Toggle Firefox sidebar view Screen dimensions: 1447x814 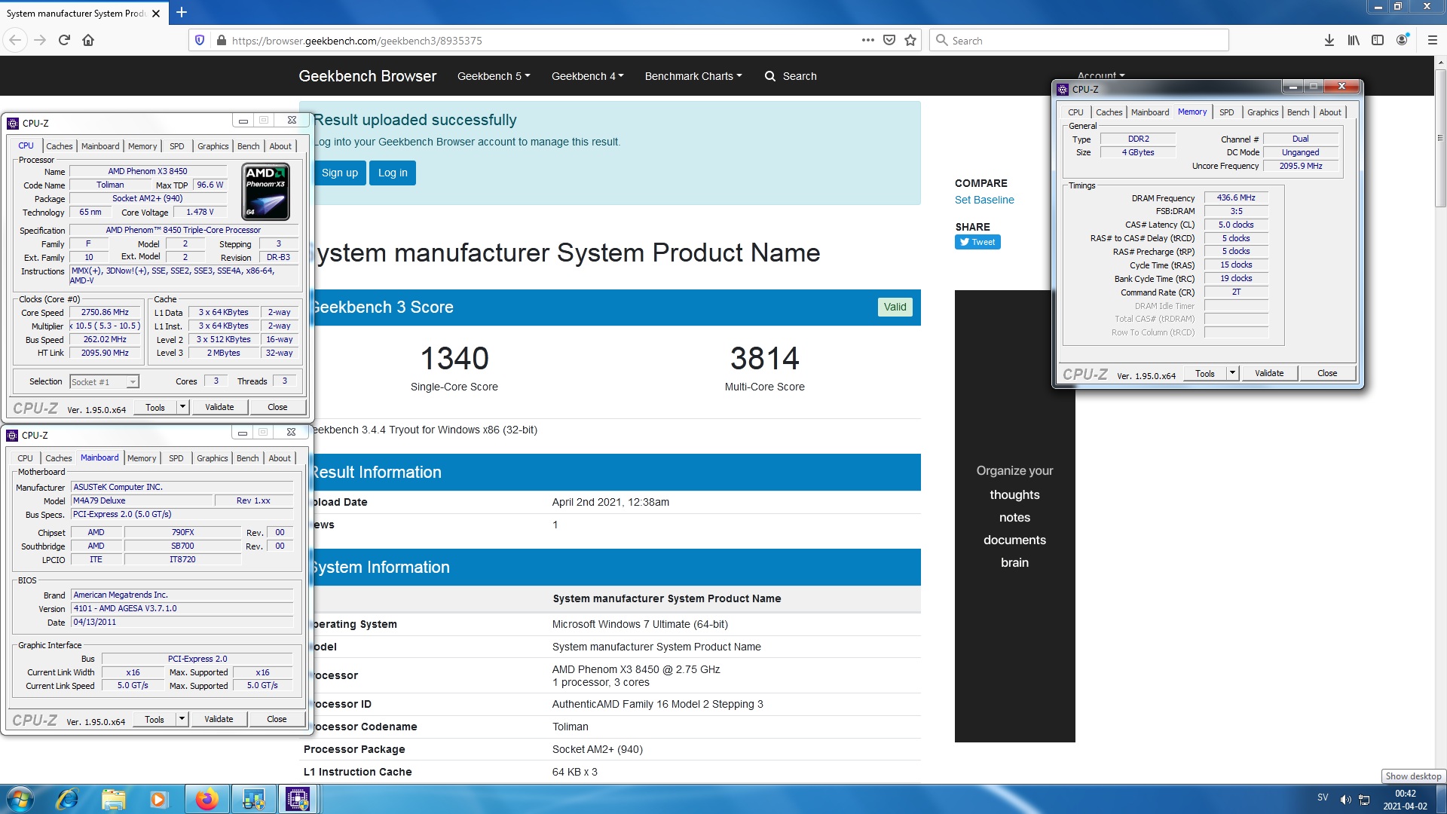[x=1378, y=40]
